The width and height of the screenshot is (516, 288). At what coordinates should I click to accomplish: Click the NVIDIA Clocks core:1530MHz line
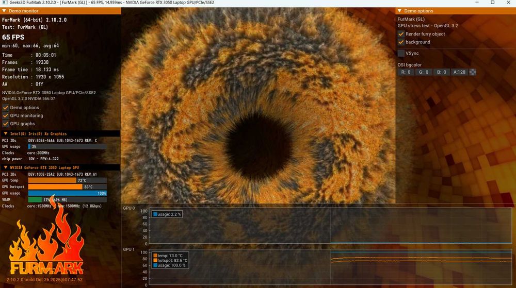[52, 206]
